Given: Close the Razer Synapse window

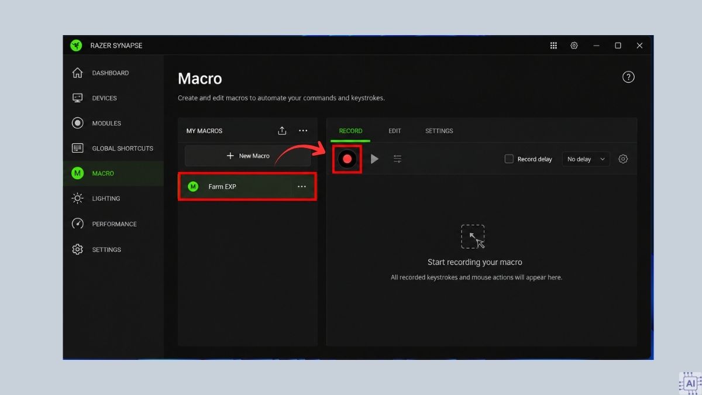Looking at the screenshot, I should pos(639,46).
